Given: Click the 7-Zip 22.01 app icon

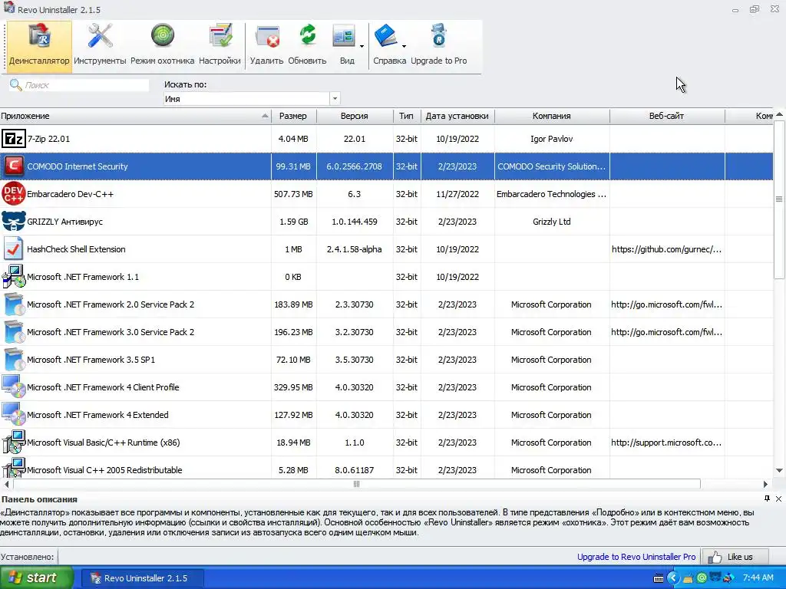Looking at the screenshot, I should pyautogui.click(x=14, y=139).
